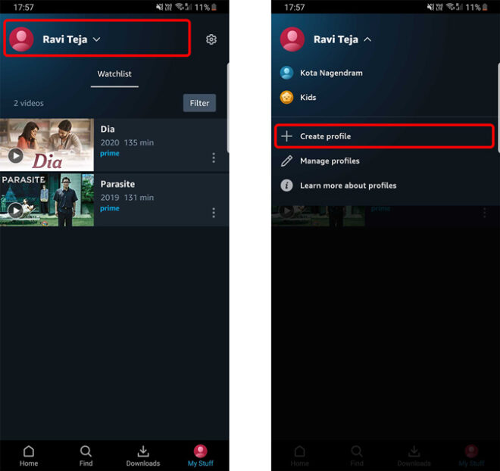Viewport: 500px width, 471px height.
Task: Select Kota Nagendram blue avatar icon
Action: 286,73
